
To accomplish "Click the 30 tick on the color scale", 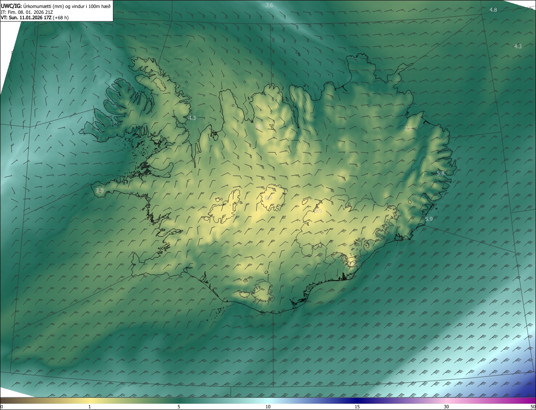I will (446, 407).
